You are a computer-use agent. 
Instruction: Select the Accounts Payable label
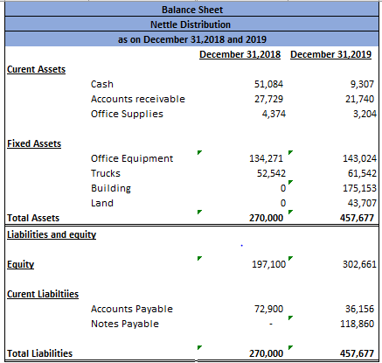[x=132, y=309]
